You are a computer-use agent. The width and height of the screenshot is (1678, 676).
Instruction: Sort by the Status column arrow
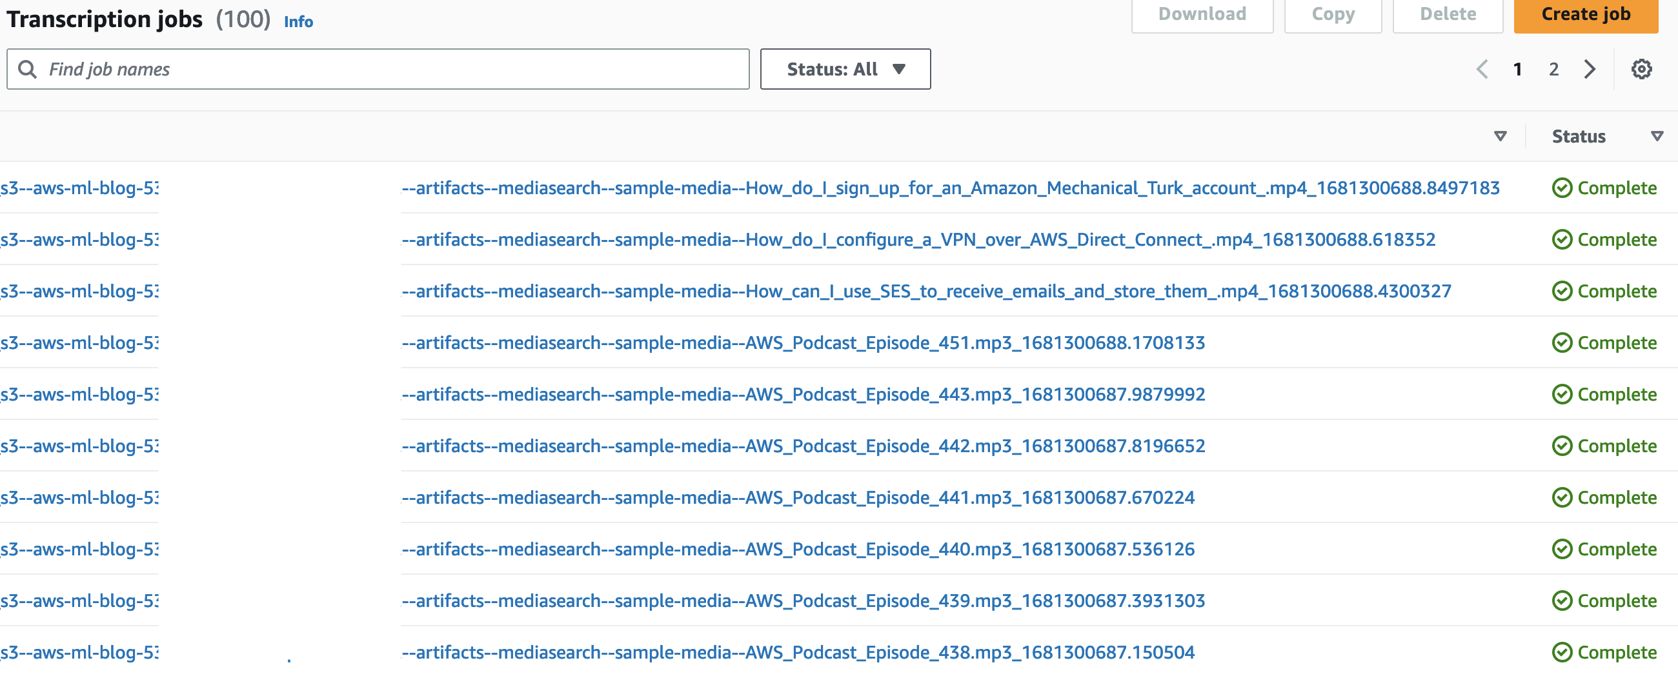[x=1657, y=136]
